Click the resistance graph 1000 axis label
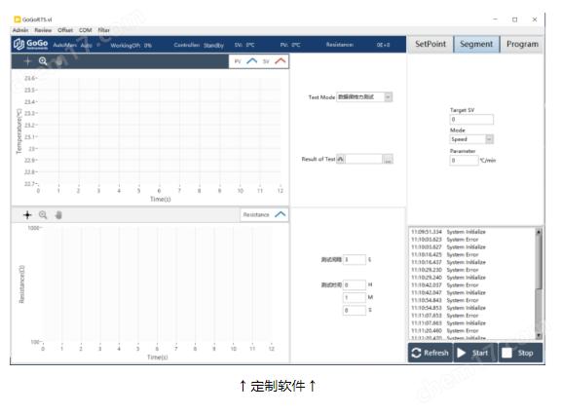The height and width of the screenshot is (413, 562). click(x=33, y=228)
